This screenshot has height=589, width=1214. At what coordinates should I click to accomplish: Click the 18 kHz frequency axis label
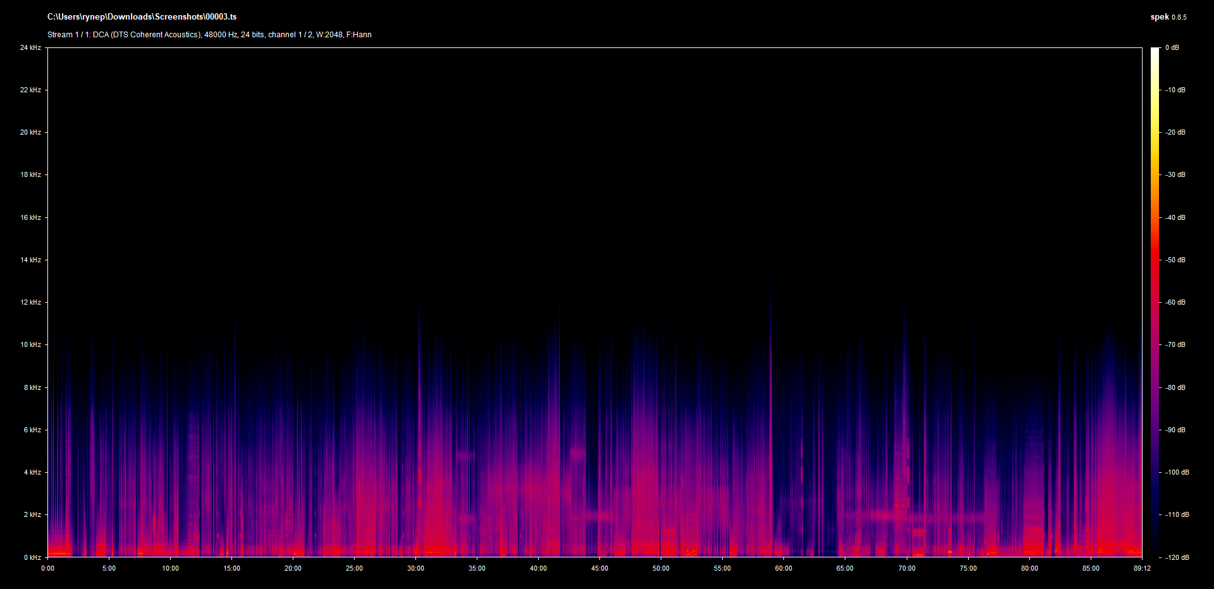coord(30,174)
